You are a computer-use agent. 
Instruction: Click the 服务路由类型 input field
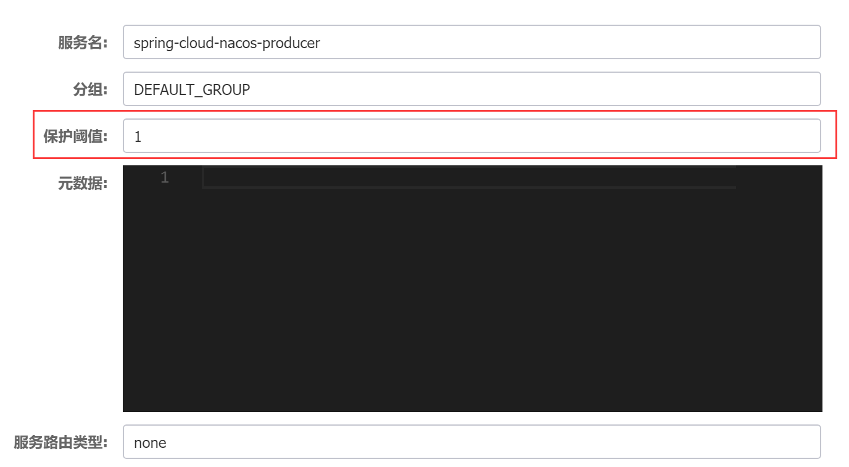click(471, 442)
